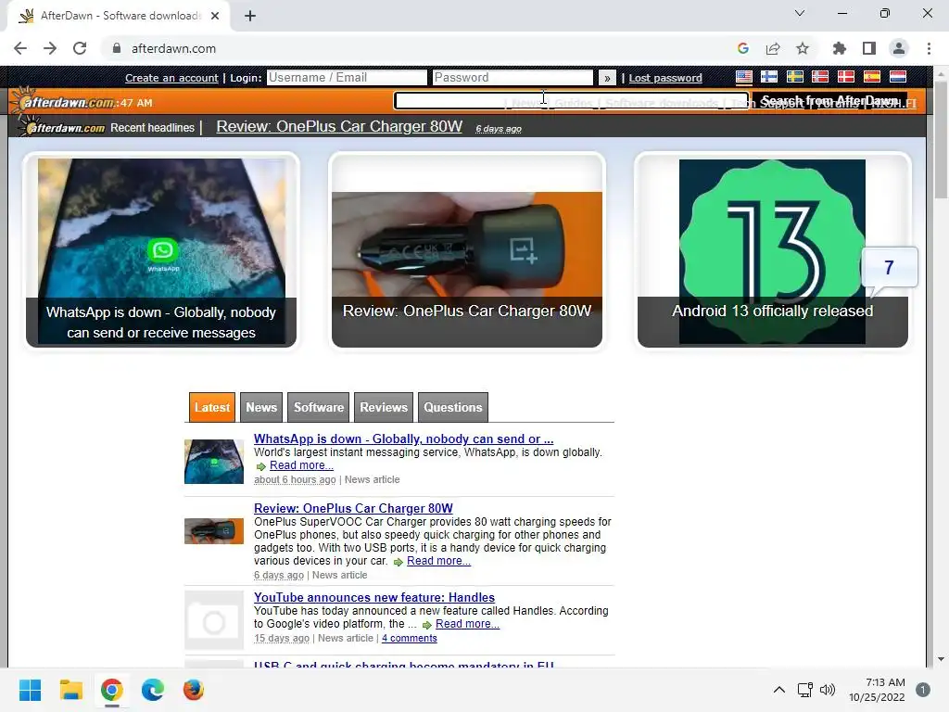This screenshot has width=949, height=712.
Task: Open the Android 13 officially released card
Action: coord(772,250)
